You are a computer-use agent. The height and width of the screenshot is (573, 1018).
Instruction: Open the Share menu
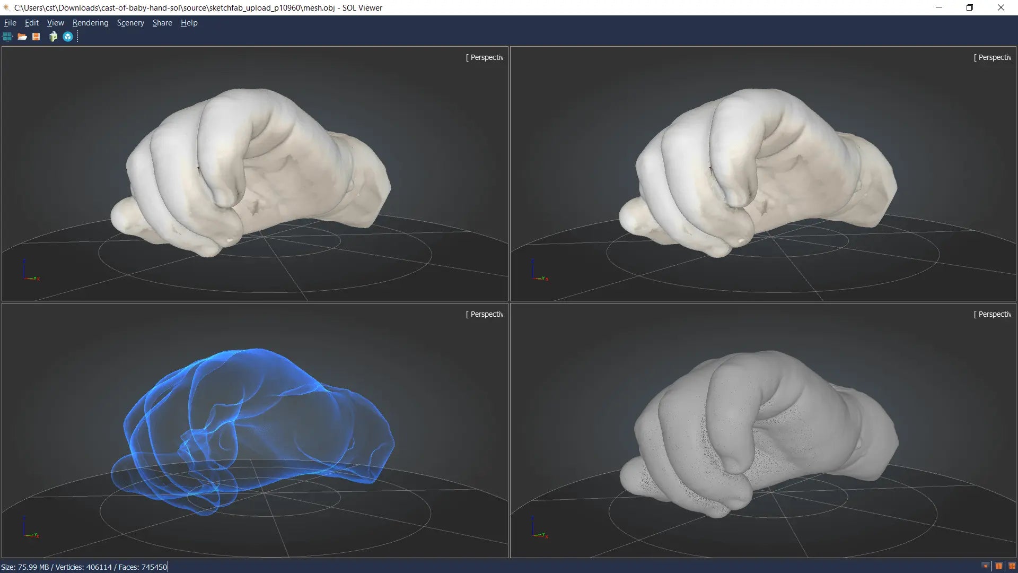click(162, 23)
